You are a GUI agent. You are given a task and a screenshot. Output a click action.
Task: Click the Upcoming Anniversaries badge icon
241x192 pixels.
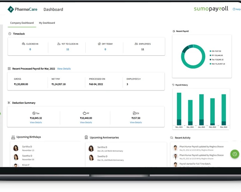click(86, 137)
